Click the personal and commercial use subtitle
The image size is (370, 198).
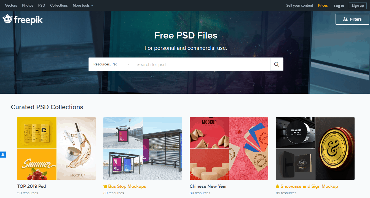186,48
